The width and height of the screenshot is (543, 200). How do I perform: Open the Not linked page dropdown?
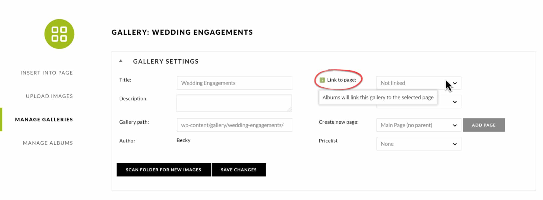coord(418,83)
